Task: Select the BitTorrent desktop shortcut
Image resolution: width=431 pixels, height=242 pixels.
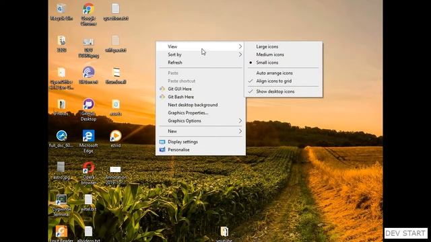Action: (x=88, y=75)
